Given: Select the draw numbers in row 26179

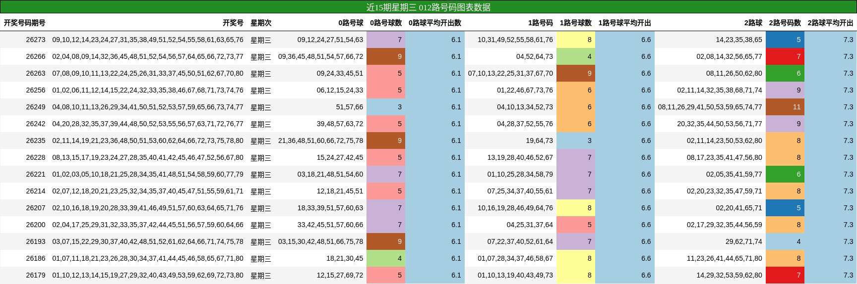Looking at the screenshot, I should (148, 275).
